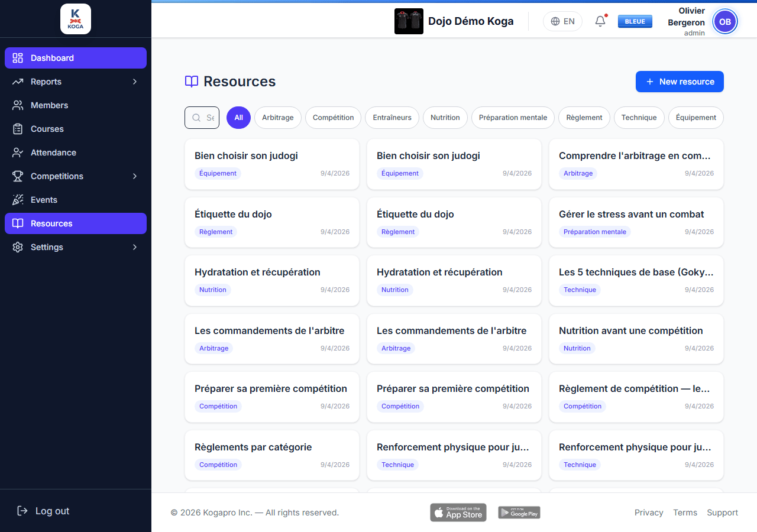The width and height of the screenshot is (757, 532).
Task: Open the Google Play download badge
Action: 519,512
